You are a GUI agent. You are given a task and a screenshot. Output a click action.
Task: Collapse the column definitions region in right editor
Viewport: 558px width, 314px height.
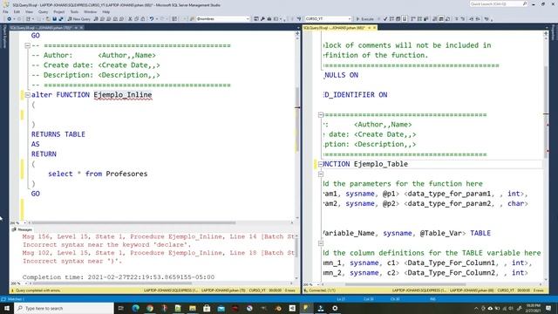(321, 243)
